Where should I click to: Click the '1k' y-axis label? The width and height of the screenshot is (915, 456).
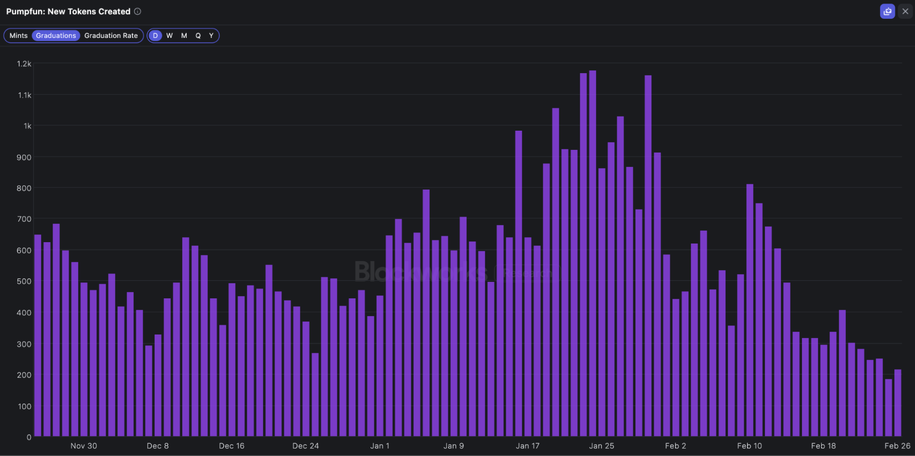[x=27, y=126]
